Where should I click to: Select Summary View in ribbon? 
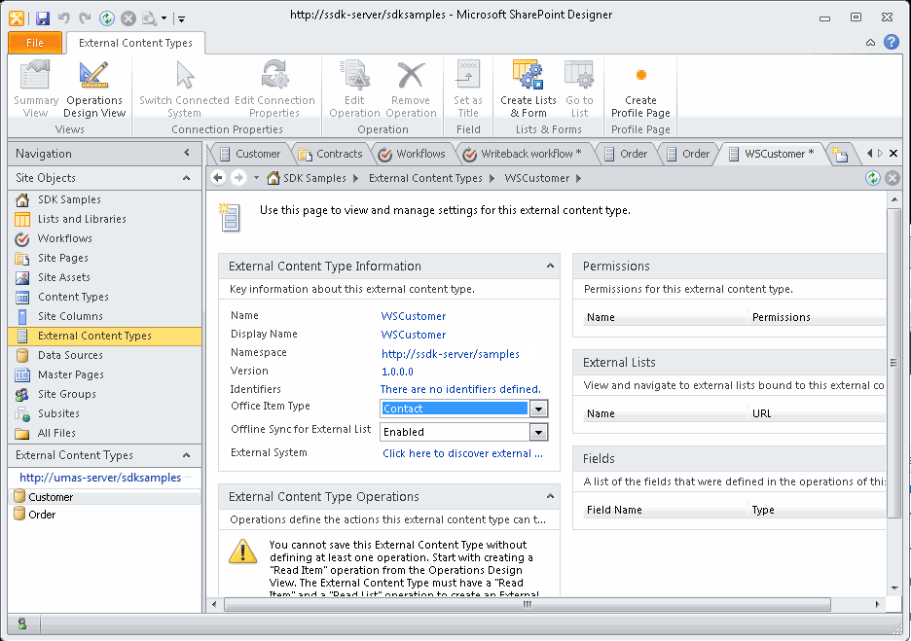pyautogui.click(x=35, y=89)
